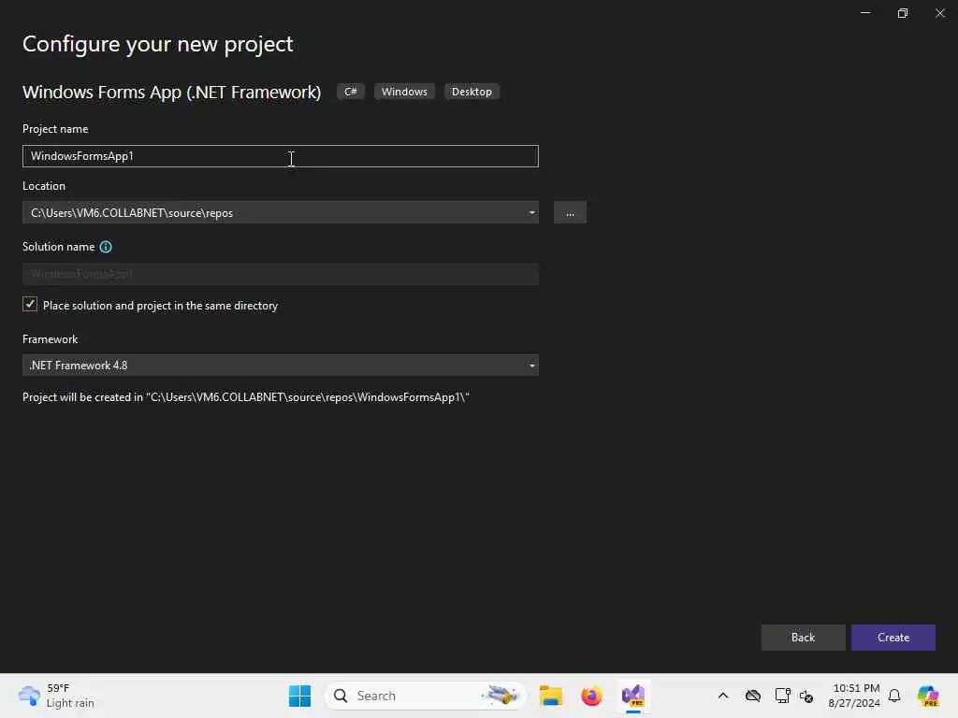
Task: Click the taskbar Search box
Action: click(426, 696)
